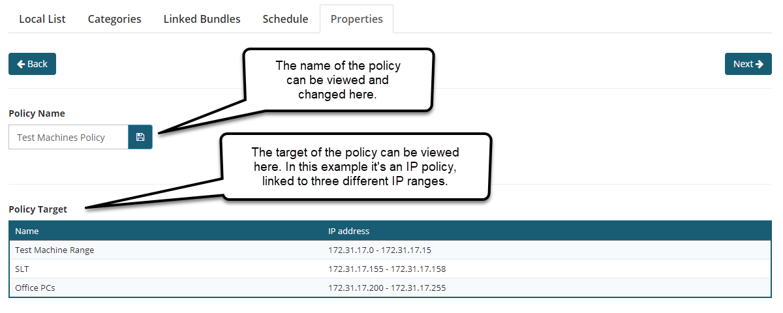Click the Policy Target heading

click(x=38, y=209)
